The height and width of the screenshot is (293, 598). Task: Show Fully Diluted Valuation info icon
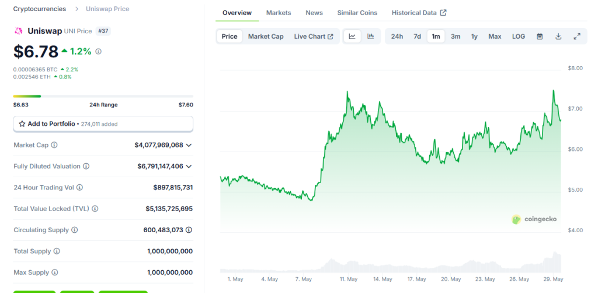pyautogui.click(x=86, y=166)
